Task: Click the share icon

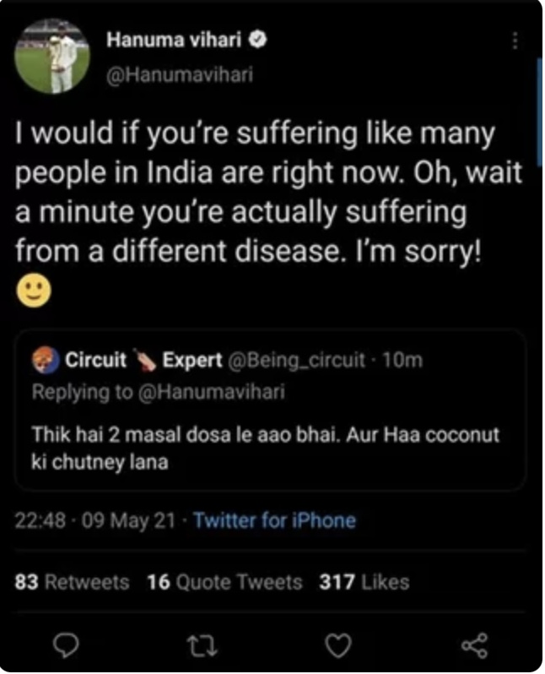Action: pos(474,645)
